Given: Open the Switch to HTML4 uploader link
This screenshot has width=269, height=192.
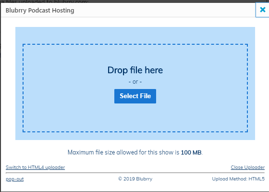Looking at the screenshot, I should click(36, 167).
